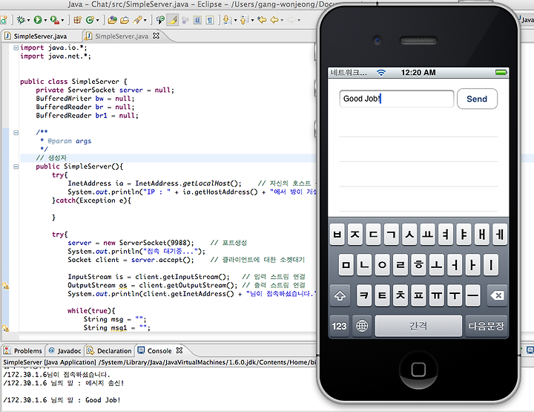Click the warning marker beside OutputStream line
This screenshot has height=412, width=534.
point(5,286)
